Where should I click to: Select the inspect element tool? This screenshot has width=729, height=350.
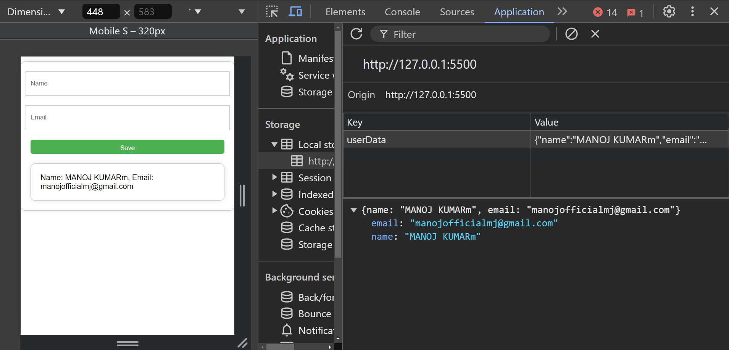coord(271,11)
